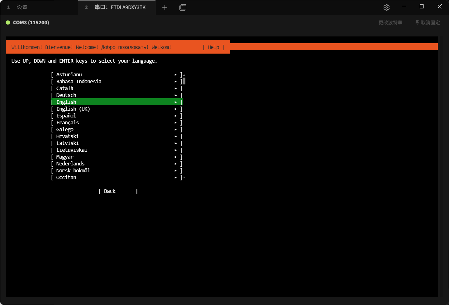Expand the English language entry arrow
The image size is (449, 305).
[176, 102]
